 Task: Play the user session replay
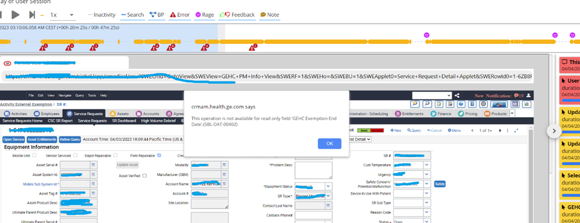pos(15,15)
